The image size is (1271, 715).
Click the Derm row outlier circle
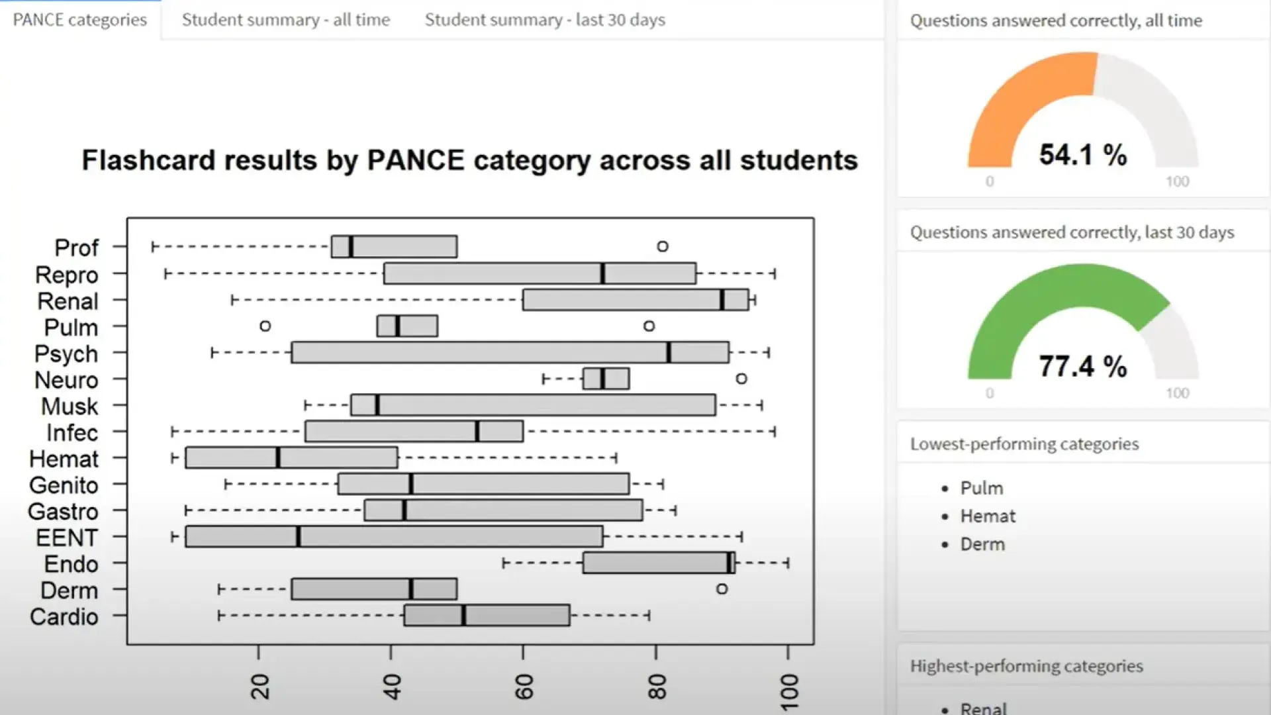pos(722,589)
